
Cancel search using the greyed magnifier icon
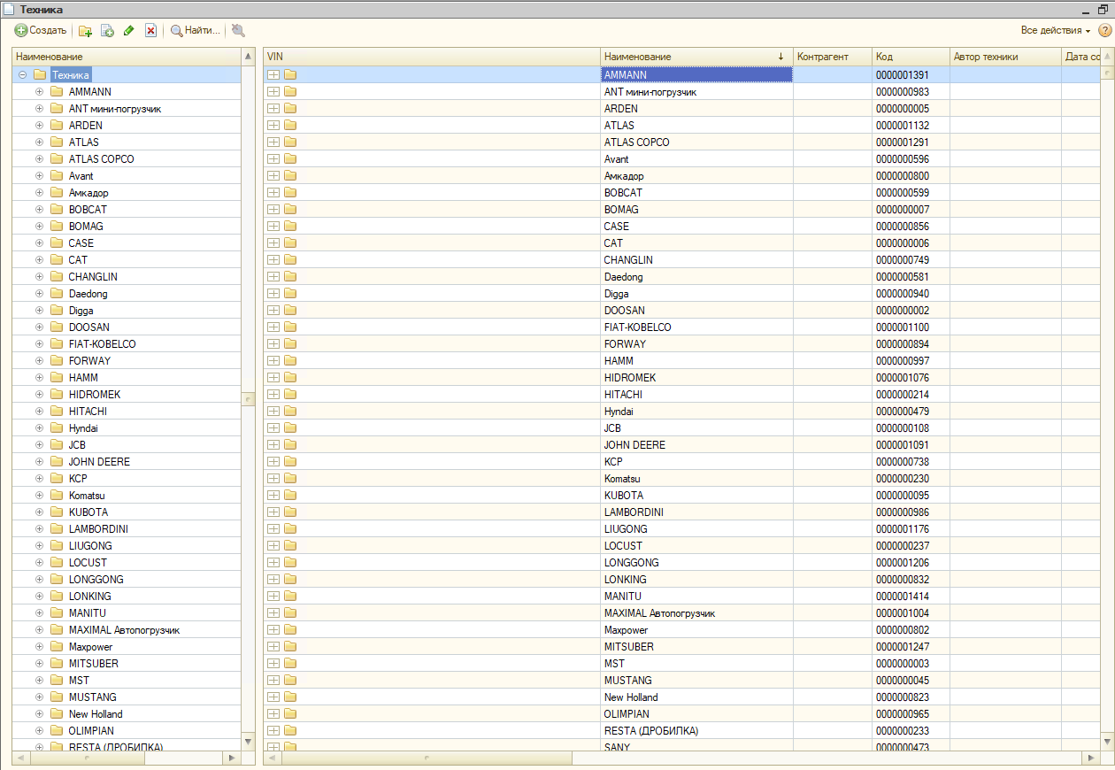click(238, 31)
